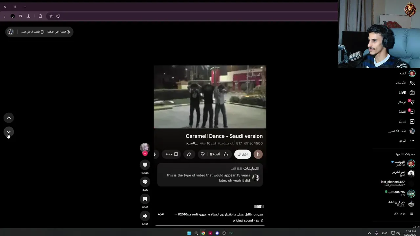Click See all (عرض الكل) accounts
The image size is (420, 236).
[x=403, y=214]
